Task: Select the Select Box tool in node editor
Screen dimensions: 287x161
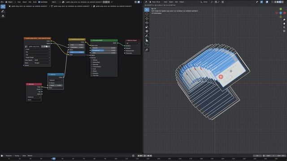Action: 3,7
